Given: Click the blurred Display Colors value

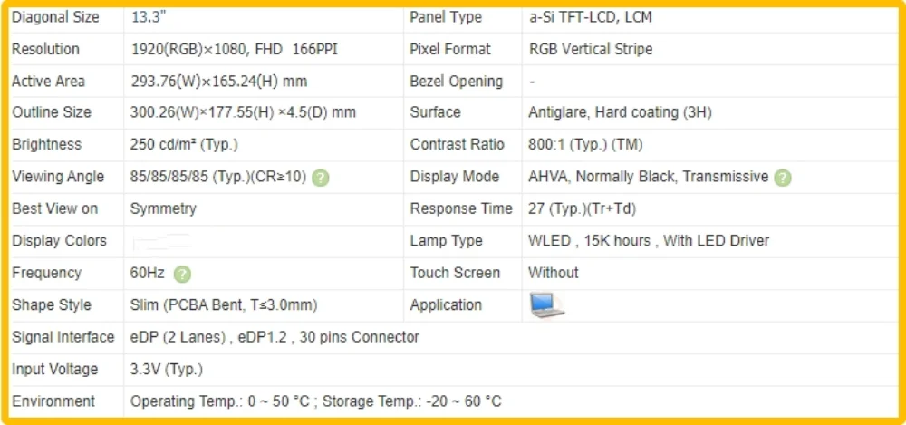Looking at the screenshot, I should [161, 242].
